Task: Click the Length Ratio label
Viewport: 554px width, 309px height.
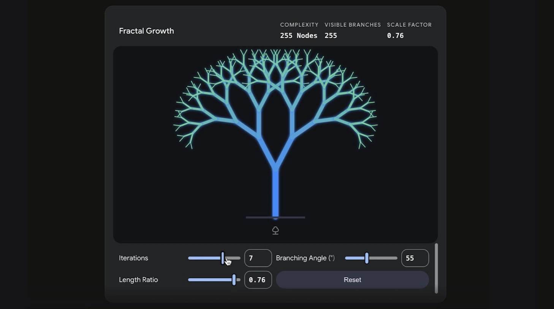Action: coord(138,280)
